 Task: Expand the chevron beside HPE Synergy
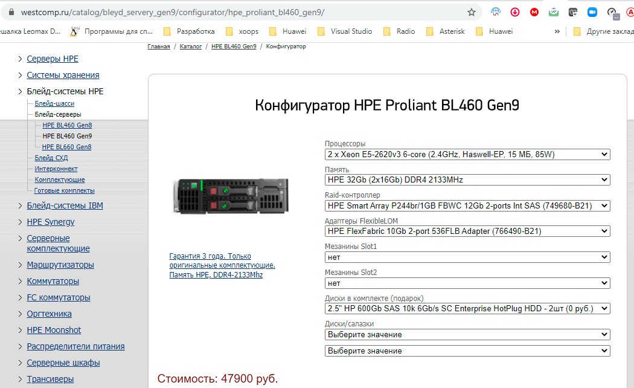coord(20,222)
